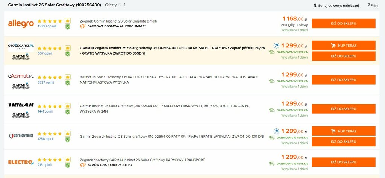This screenshot has width=385, height=178.
Task: Click the green shield badge in the eAzymut row
Action: click(68, 83)
